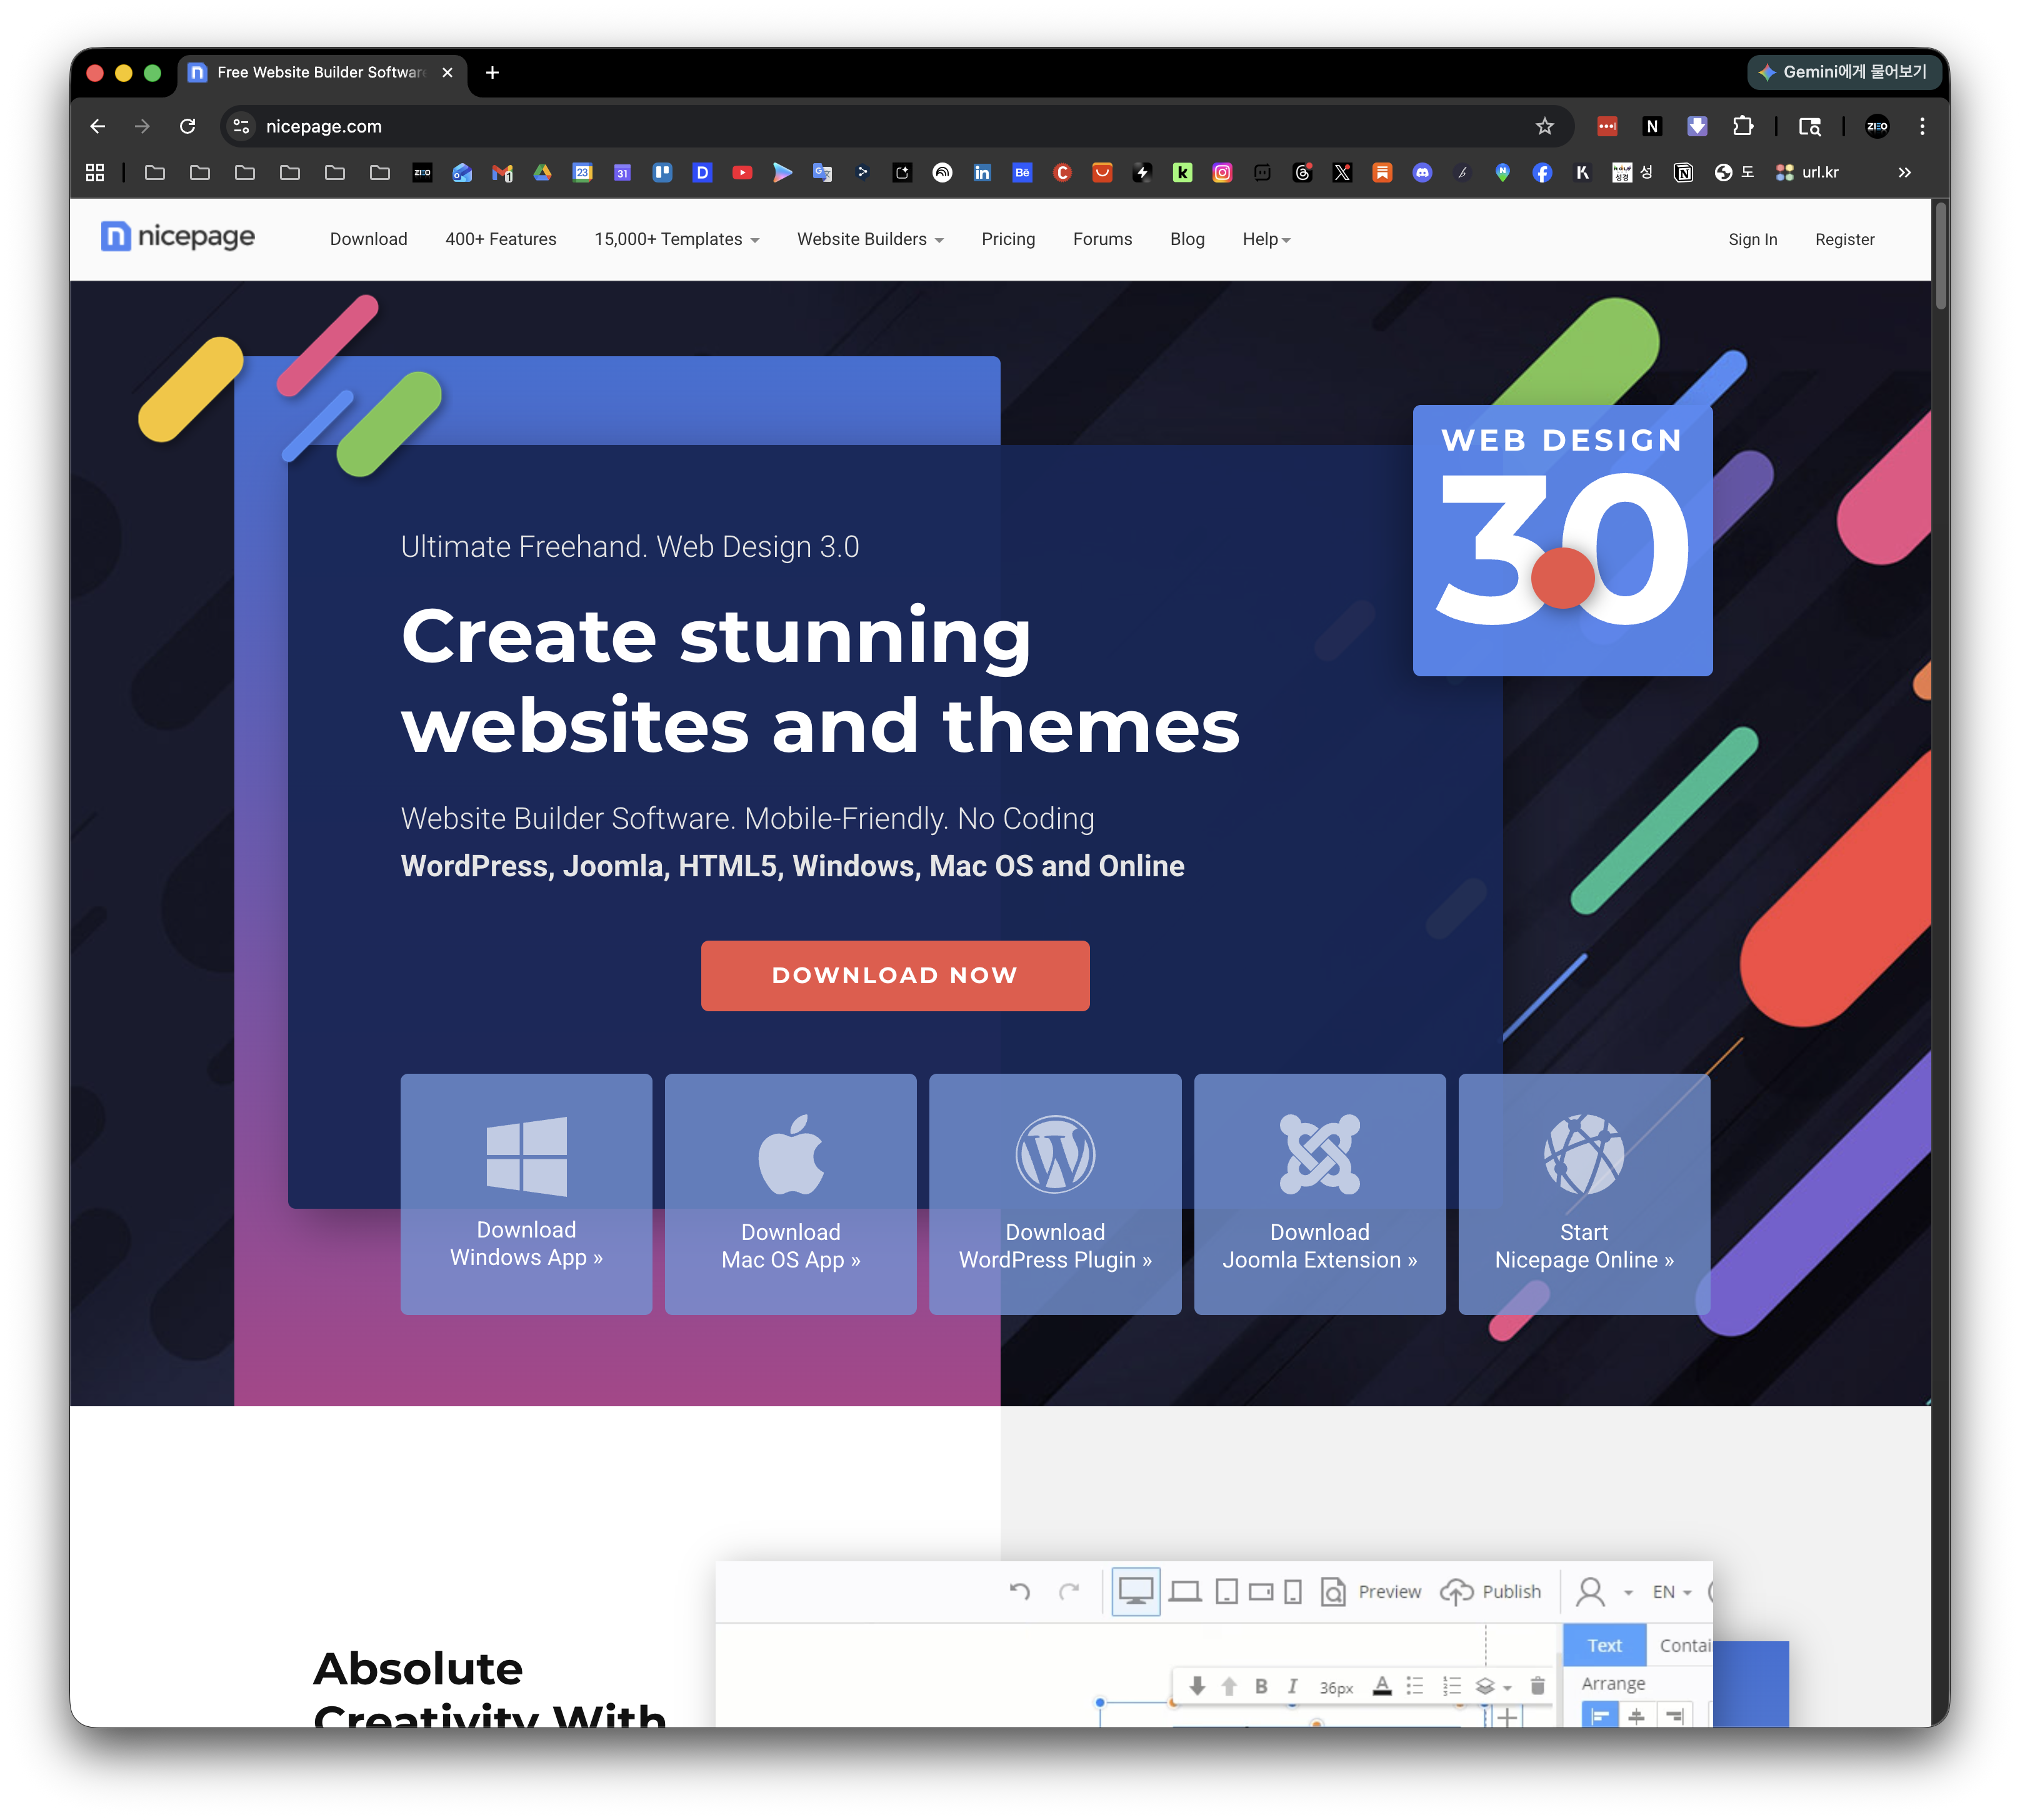Click the Sign In link

tap(1753, 239)
